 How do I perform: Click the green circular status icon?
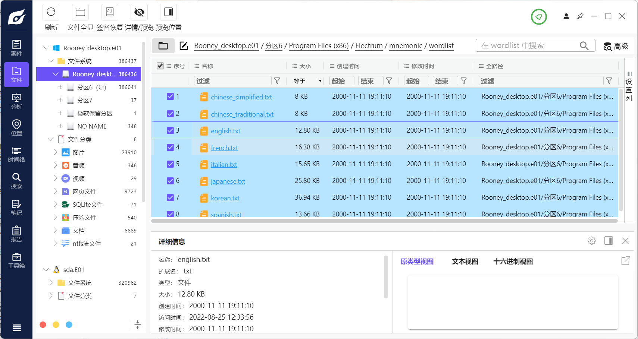pos(539,17)
